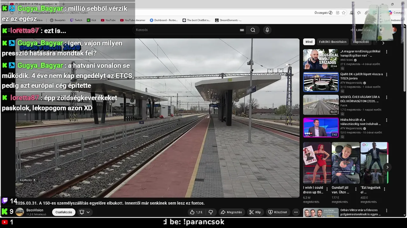Open the 'Gundalf jól van' short

[x=346, y=163]
